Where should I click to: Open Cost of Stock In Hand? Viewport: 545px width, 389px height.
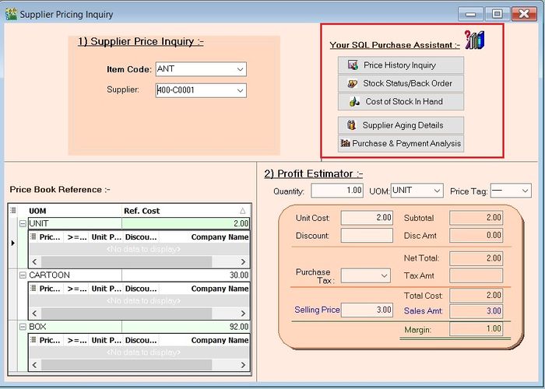click(400, 102)
